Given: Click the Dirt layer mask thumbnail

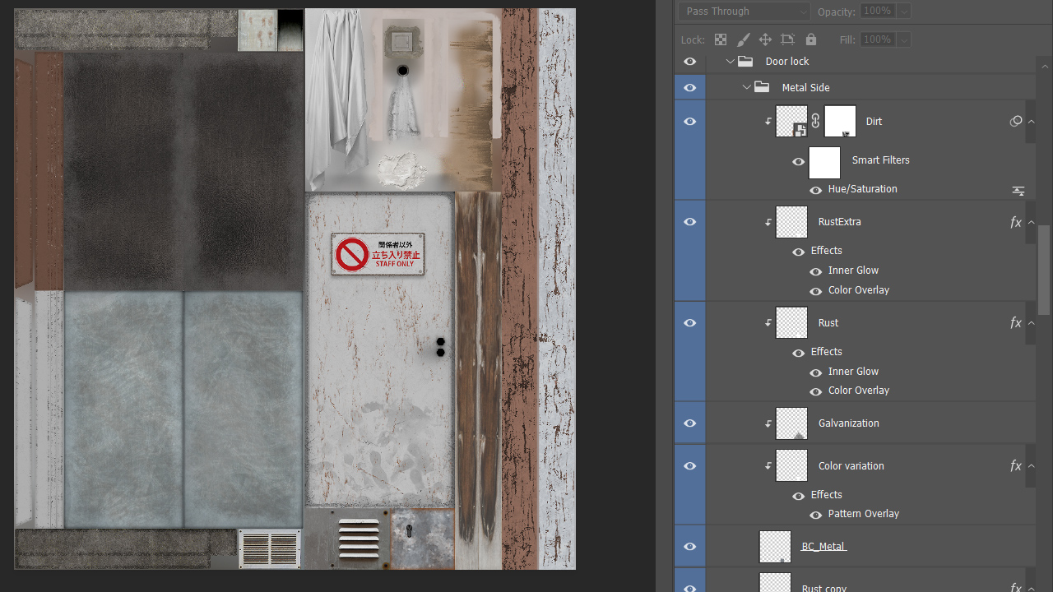Looking at the screenshot, I should point(840,122).
